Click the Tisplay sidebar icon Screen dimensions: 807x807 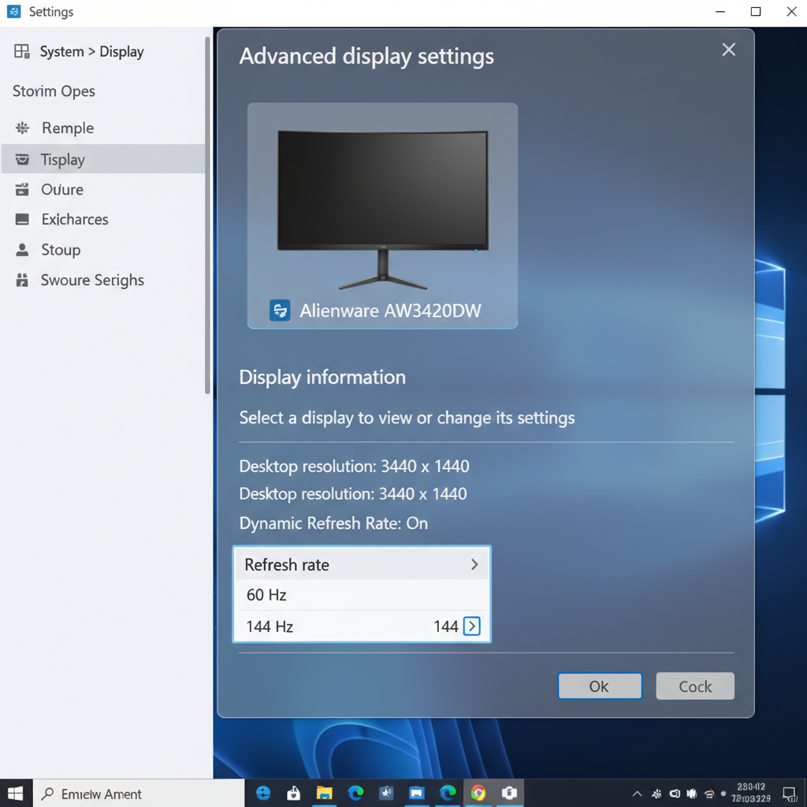[22, 159]
